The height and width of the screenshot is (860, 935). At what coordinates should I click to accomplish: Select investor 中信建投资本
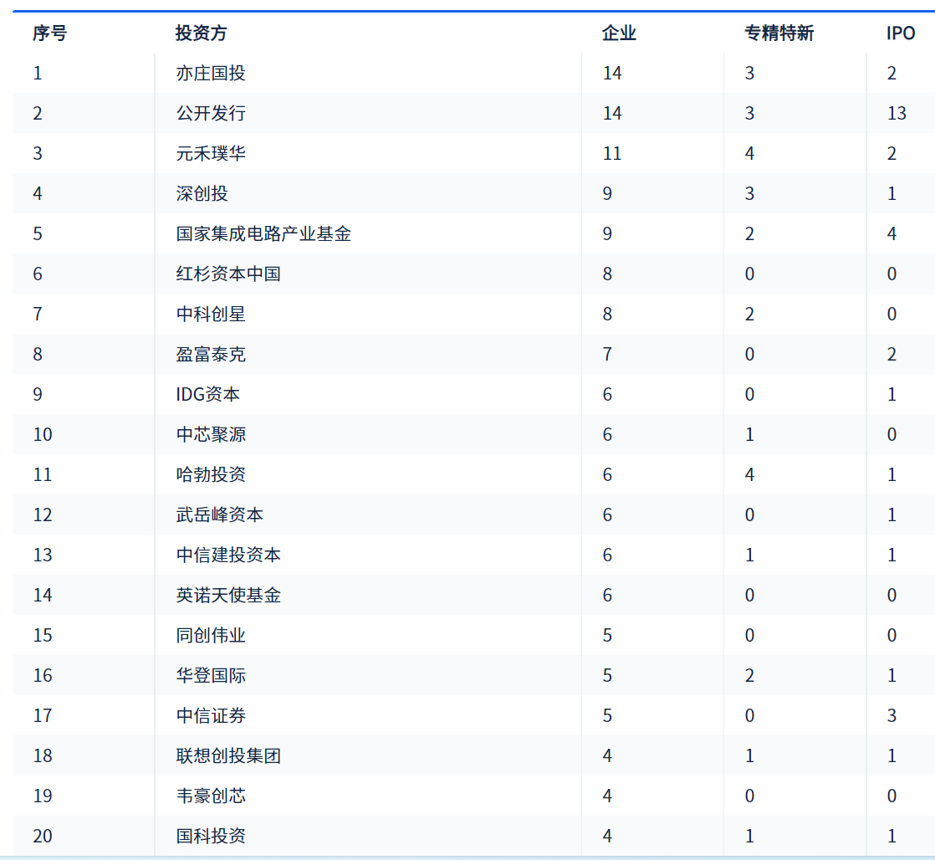coord(227,555)
